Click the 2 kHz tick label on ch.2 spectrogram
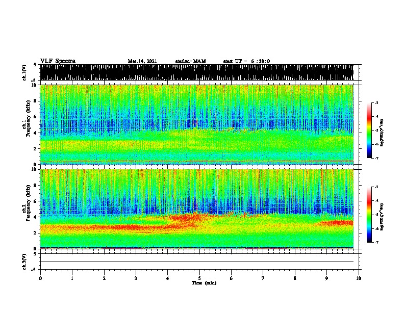Image resolution: width=404 pixels, height=312 pixels. [36, 233]
